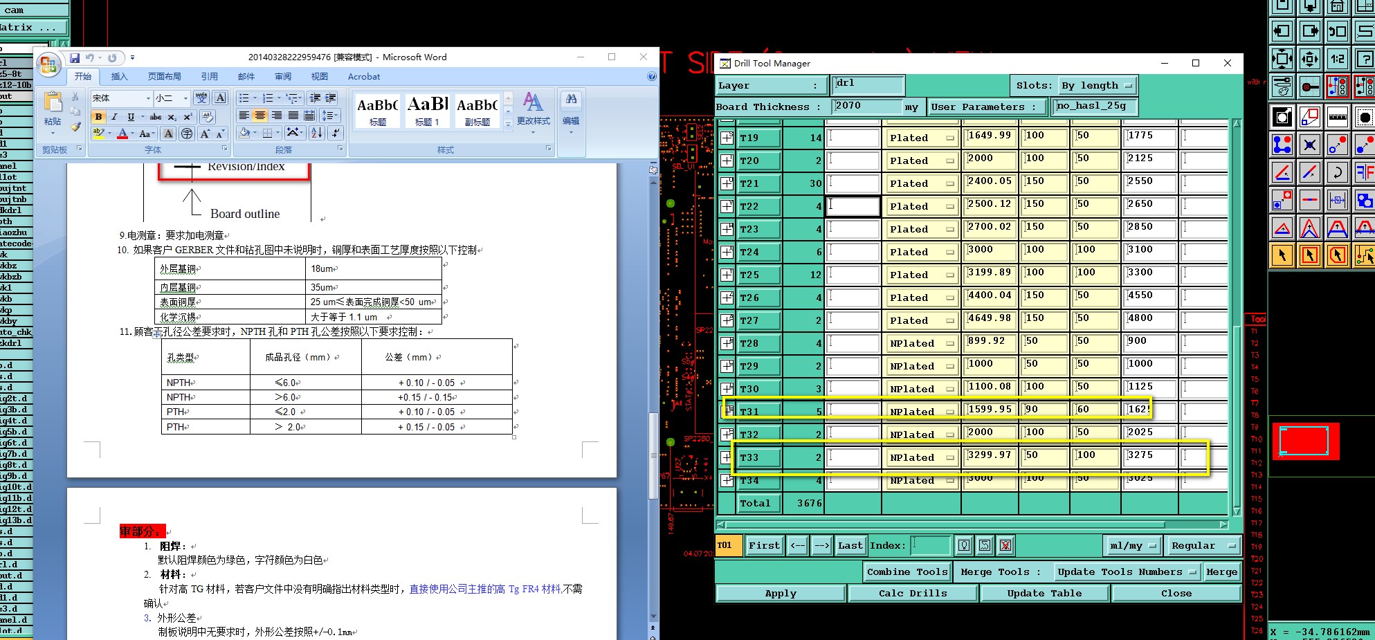Activate the Format Painter brush

click(x=75, y=127)
